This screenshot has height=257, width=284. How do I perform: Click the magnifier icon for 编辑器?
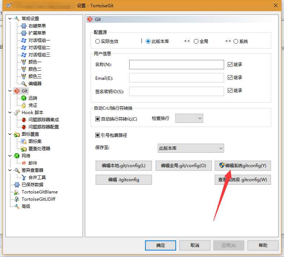click(24, 84)
